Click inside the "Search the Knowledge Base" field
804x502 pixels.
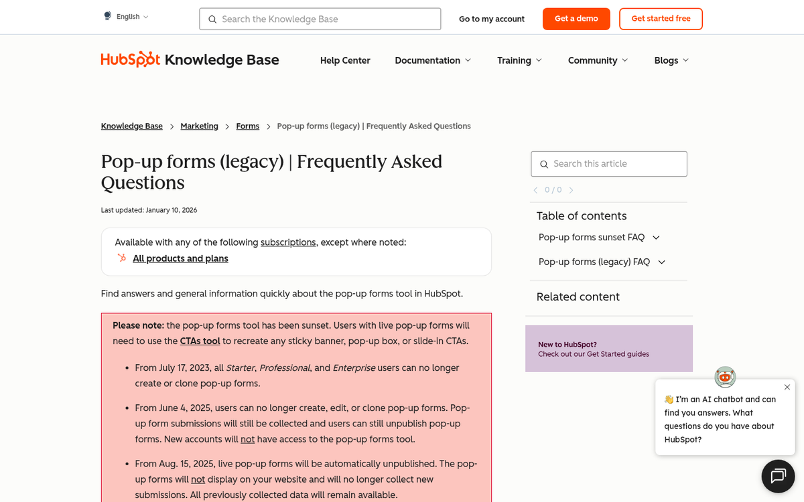point(315,19)
